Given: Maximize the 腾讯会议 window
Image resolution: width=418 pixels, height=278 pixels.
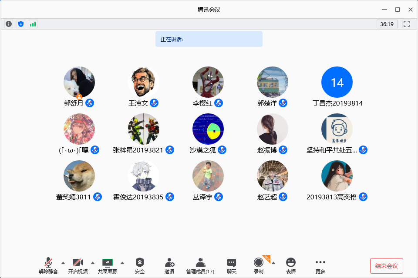Looking at the screenshot, I should (x=398, y=10).
